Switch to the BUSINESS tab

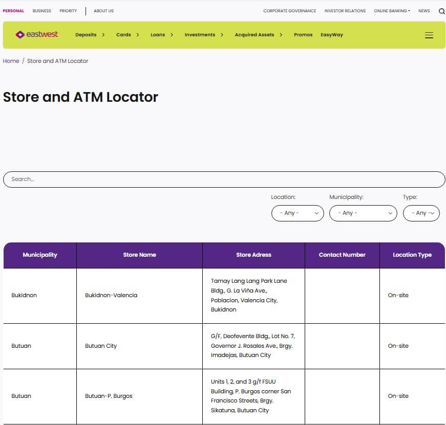(x=41, y=11)
